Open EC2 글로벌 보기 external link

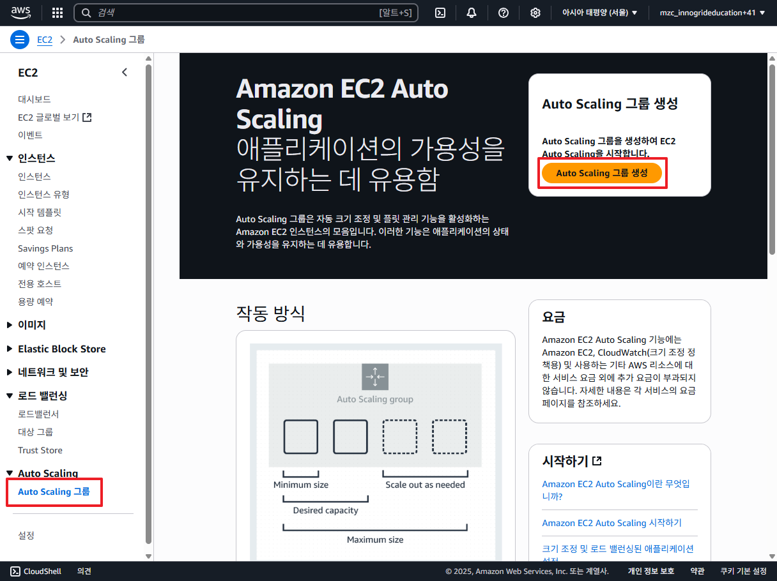pos(55,117)
